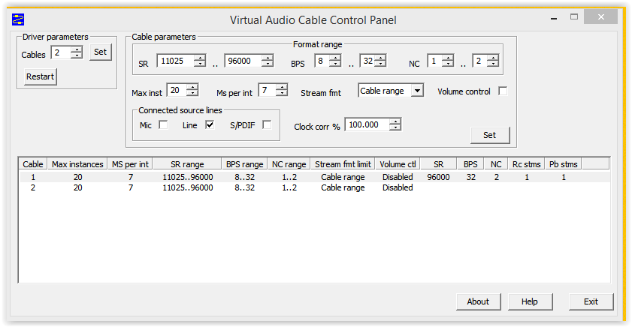Click the SR range column header
Image resolution: width=632 pixels, height=327 pixels.
coord(187,164)
